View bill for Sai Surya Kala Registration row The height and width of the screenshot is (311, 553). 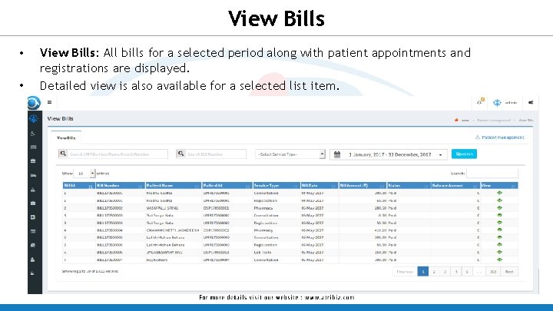[x=499, y=223]
